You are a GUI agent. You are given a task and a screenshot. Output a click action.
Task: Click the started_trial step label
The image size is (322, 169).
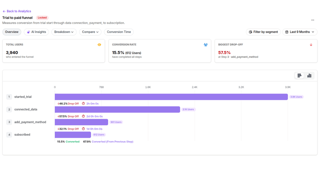pos(23,97)
